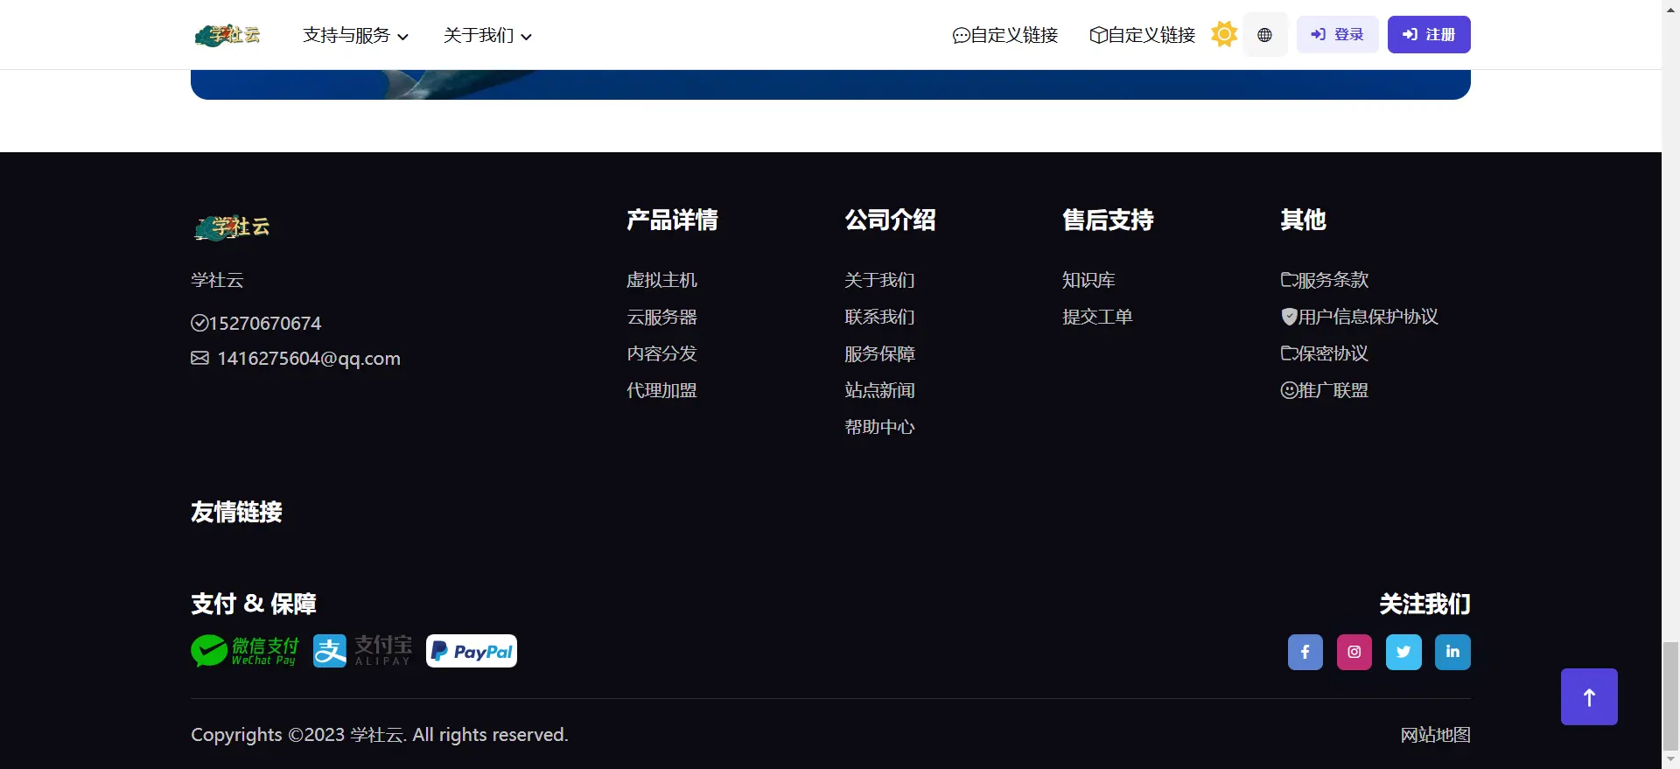Screen dimensions: 1680x769
Task: Click the 产品详情 column heading
Action: pyautogui.click(x=672, y=220)
